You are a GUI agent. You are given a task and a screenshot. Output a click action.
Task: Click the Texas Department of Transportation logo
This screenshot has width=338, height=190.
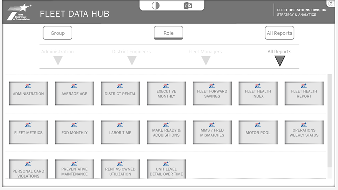19,12
